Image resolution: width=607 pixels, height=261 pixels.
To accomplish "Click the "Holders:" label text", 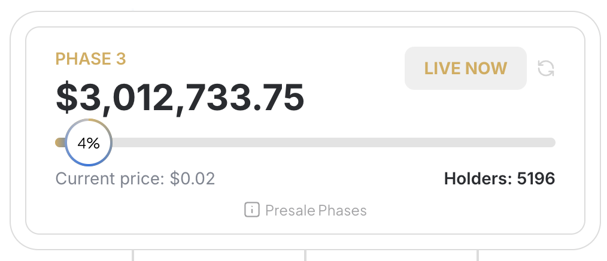I will click(x=474, y=178).
